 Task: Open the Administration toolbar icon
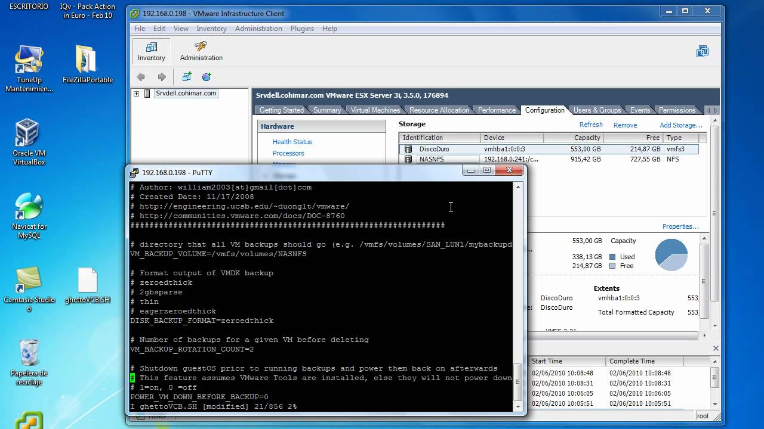(x=201, y=51)
